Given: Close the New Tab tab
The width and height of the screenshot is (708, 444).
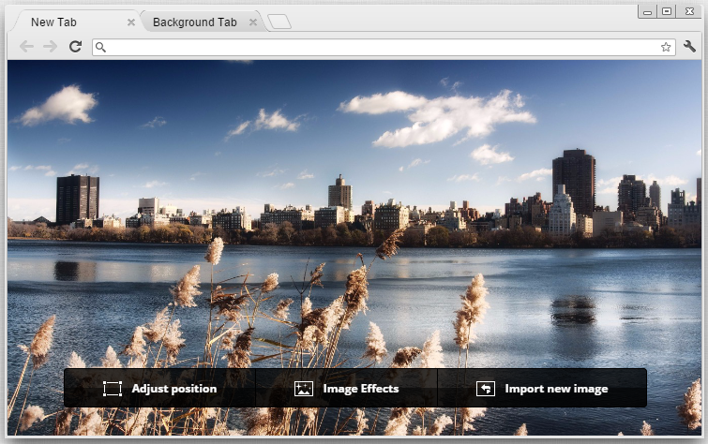Looking at the screenshot, I should (131, 22).
